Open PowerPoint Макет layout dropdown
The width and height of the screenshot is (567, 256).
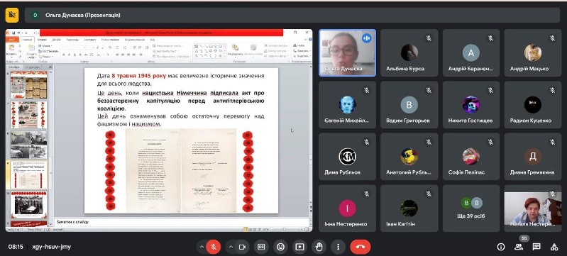(45, 46)
